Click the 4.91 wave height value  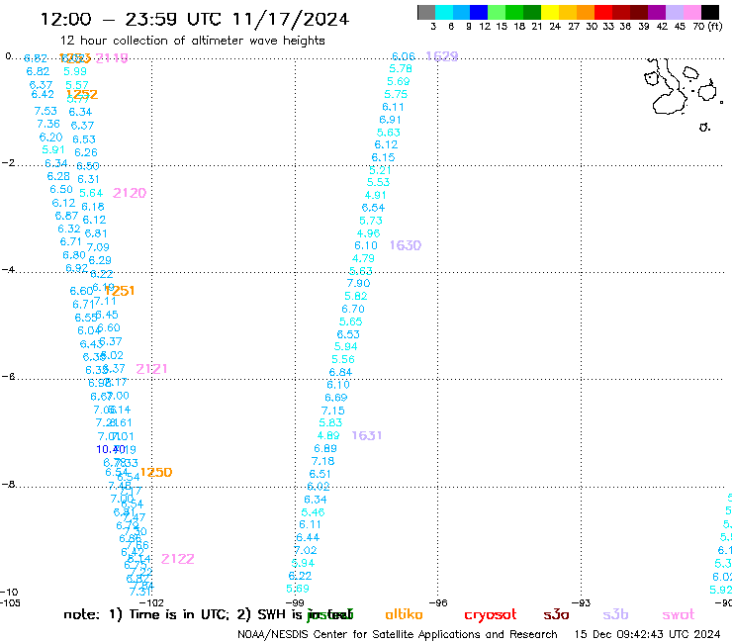(x=375, y=195)
